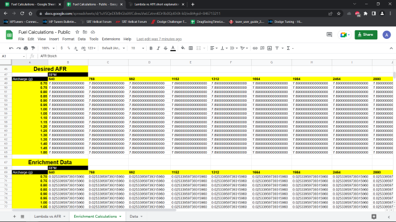Toggle bold formatting in toolbar
396x222 pixels.
coord(151,48)
